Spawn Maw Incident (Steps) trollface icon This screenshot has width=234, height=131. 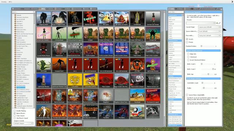(x=137, y=80)
